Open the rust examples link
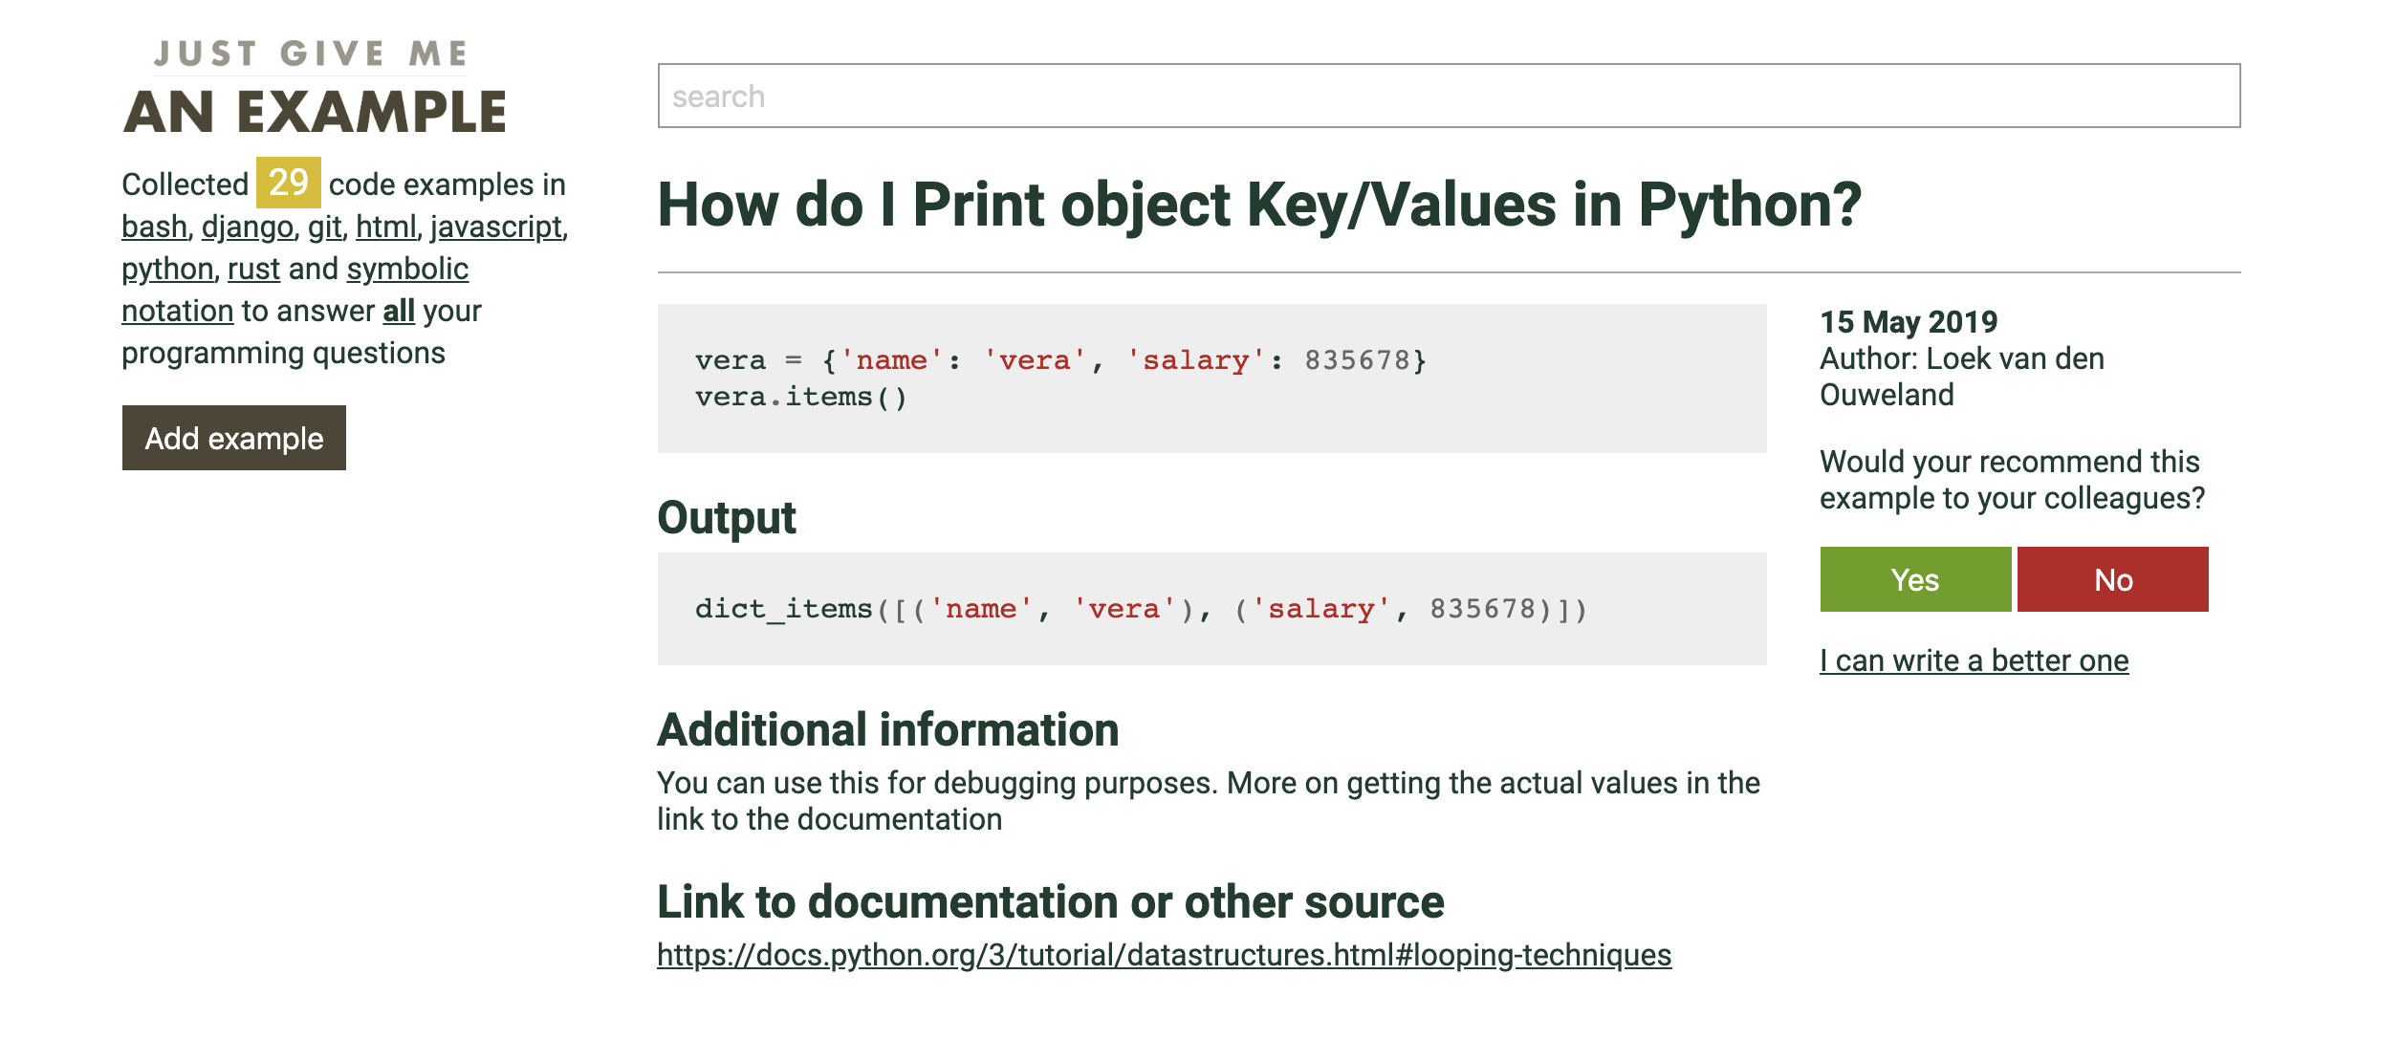This screenshot has height=1061, width=2400. (253, 269)
